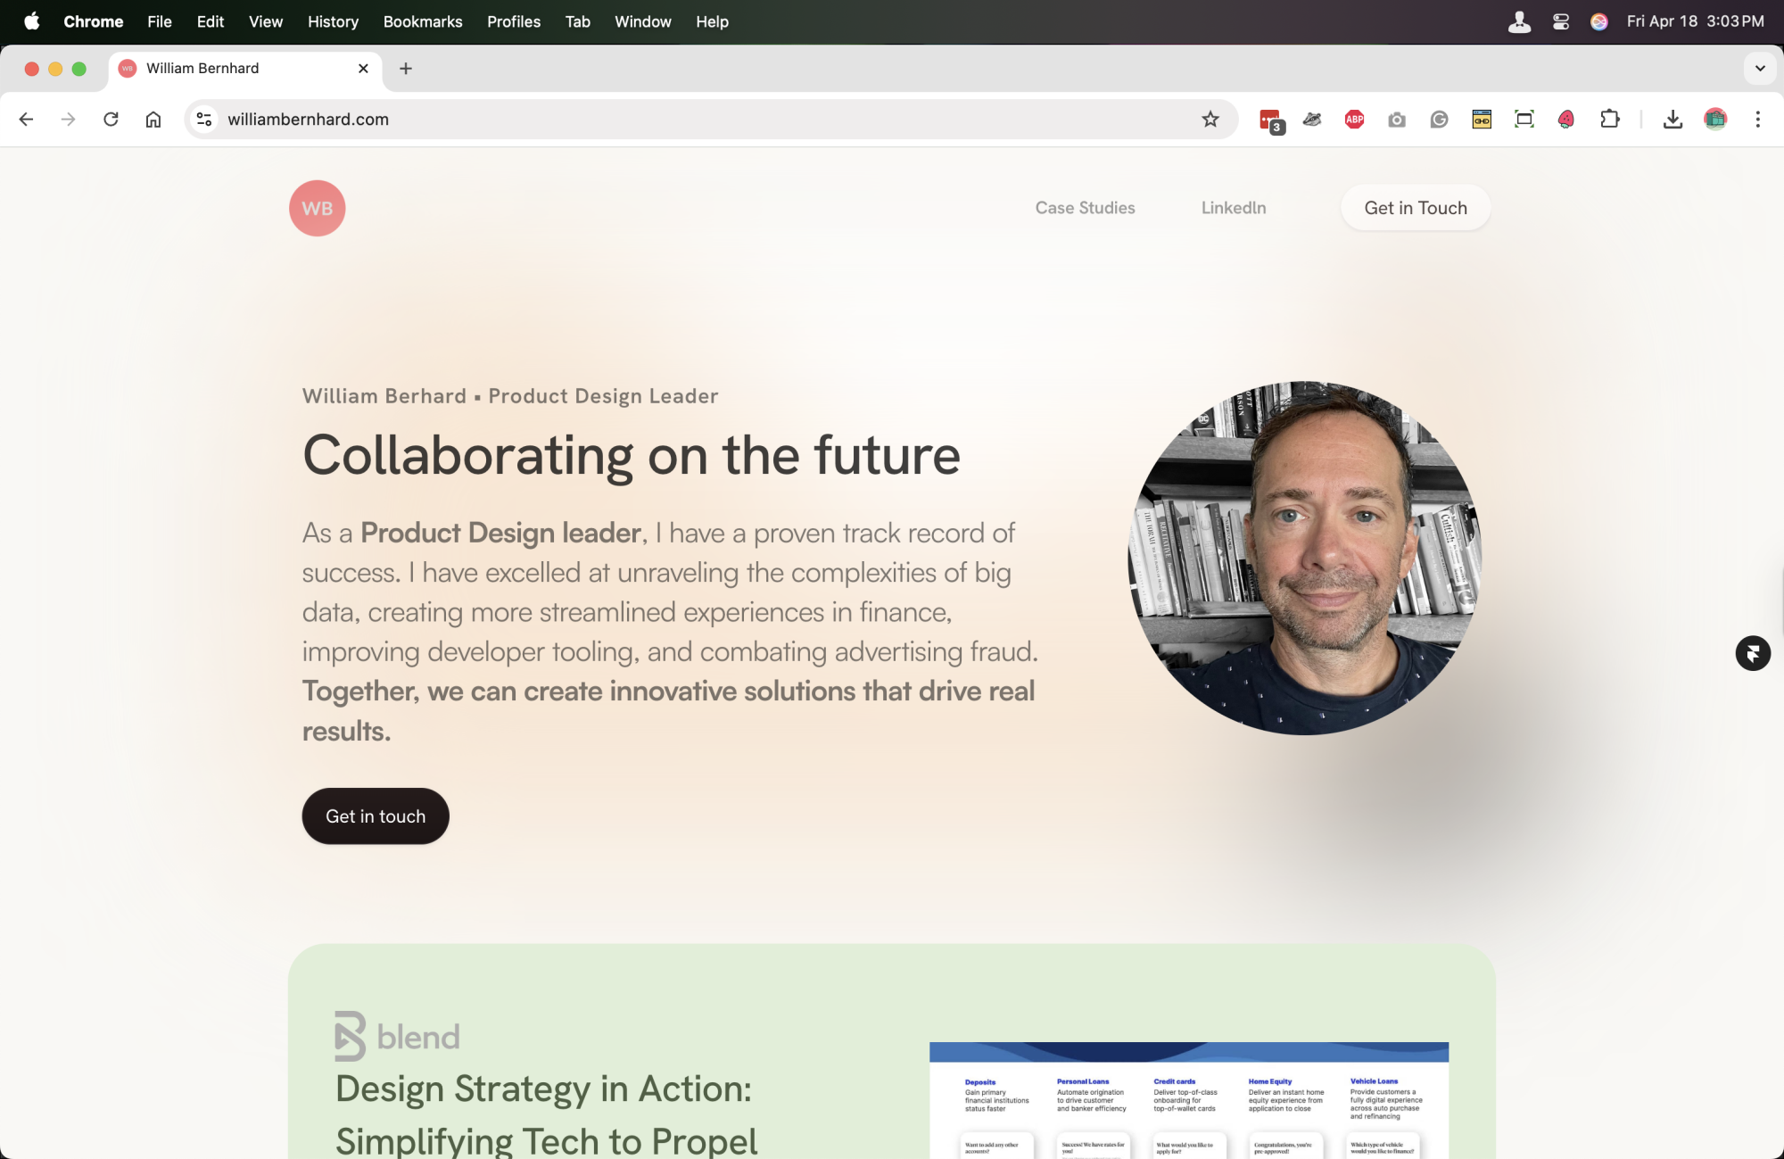Open the Bookmarks menu
The width and height of the screenshot is (1784, 1159).
click(423, 21)
